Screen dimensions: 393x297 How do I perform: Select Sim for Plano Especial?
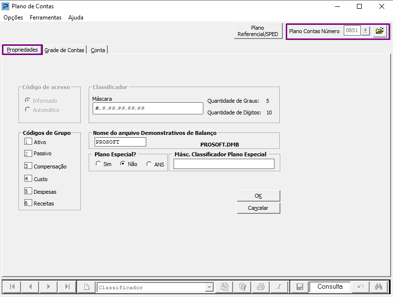98,164
